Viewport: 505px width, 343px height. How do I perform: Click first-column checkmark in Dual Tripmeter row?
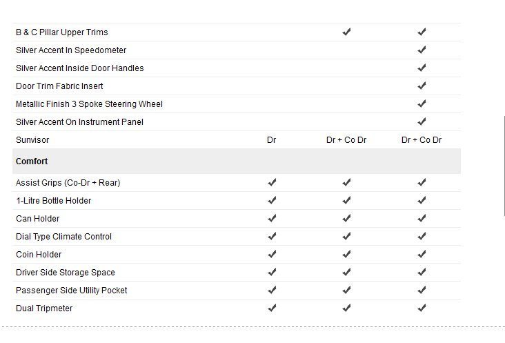point(272,308)
